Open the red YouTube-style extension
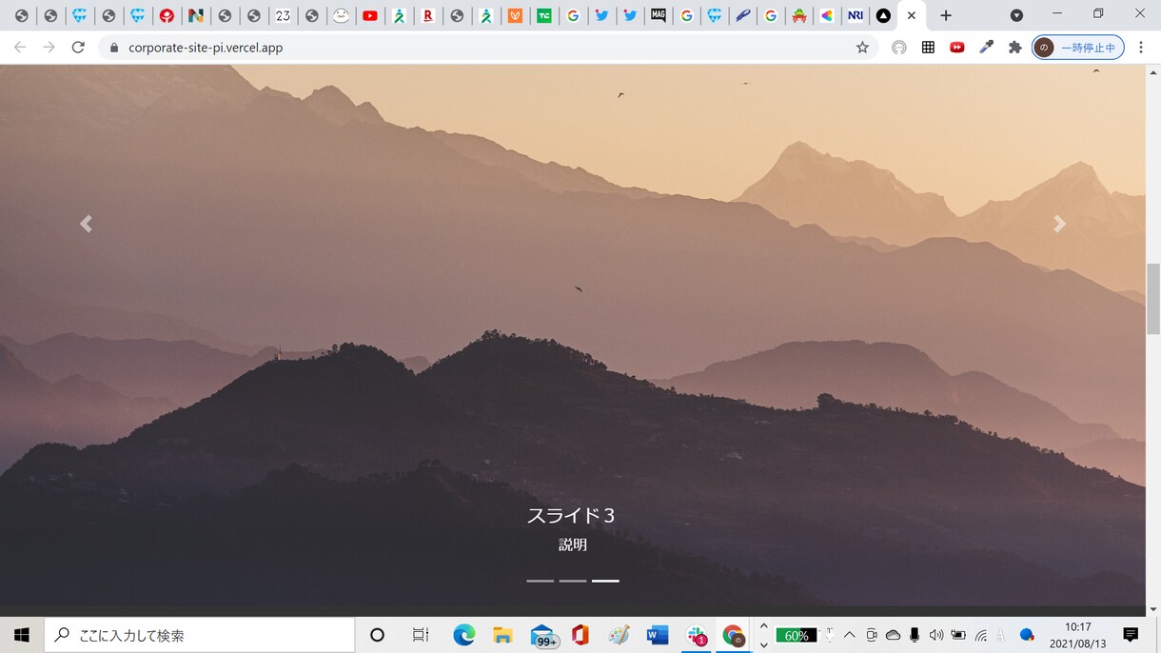The width and height of the screenshot is (1161, 653). point(957,48)
